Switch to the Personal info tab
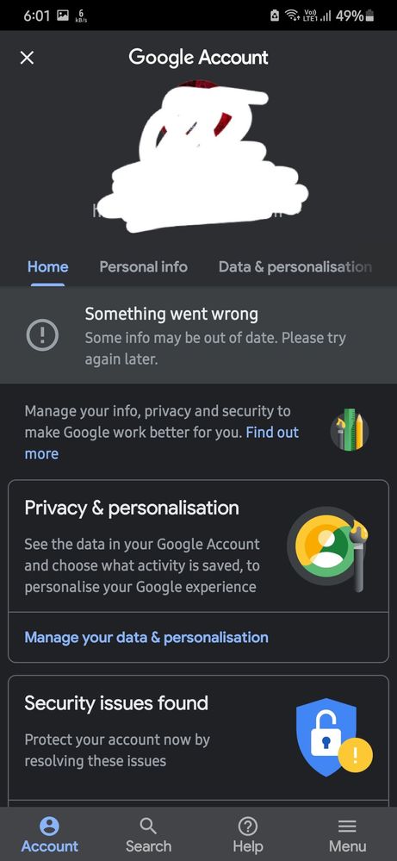 point(143,267)
